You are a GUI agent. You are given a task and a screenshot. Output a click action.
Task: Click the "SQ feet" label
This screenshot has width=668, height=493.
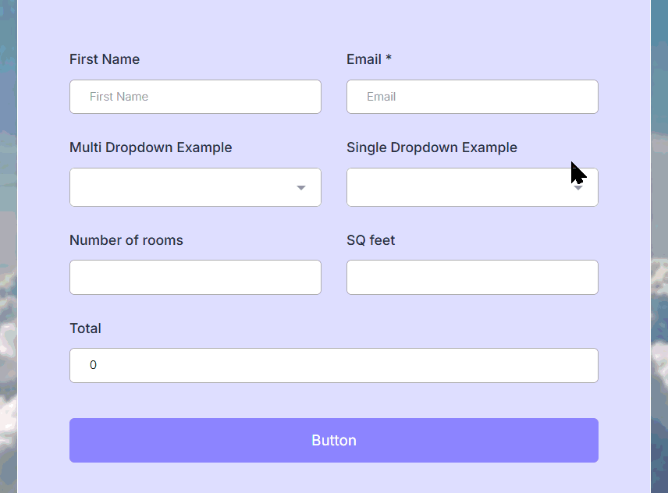click(371, 240)
